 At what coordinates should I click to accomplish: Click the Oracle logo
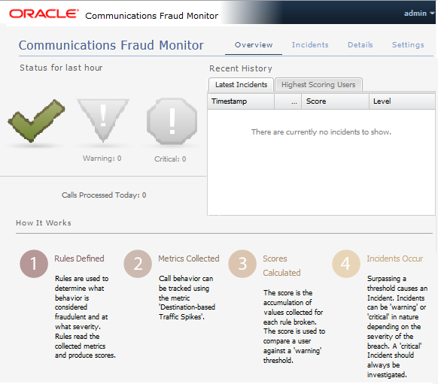click(44, 14)
